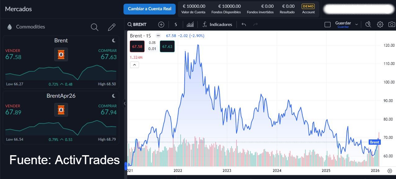Add a symbol to compare with plus icon
Image resolution: width=396 pixels, height=179 pixels.
coord(161,24)
